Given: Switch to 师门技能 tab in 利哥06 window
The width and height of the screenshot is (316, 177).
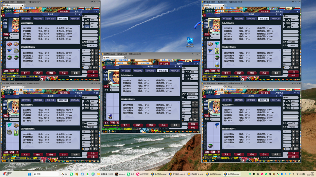Looking at the screenshot, I should pyautogui.click(x=26, y=19).
